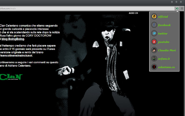Follow the blog BoingBoing link

(13, 39)
